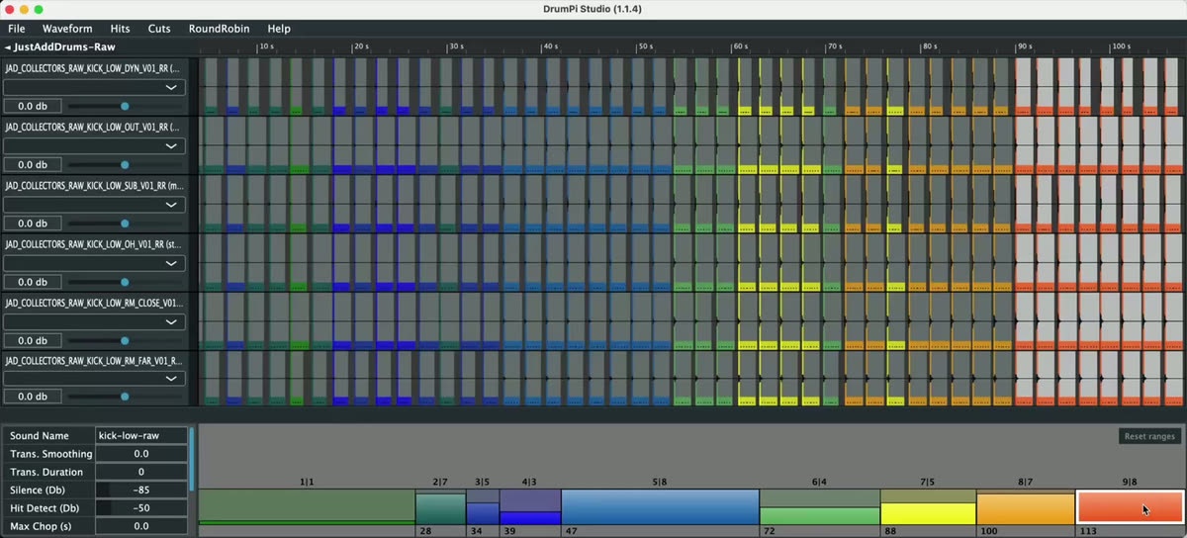
Task: Adjust the KICK_LOW_OH volume slider
Action: (x=125, y=282)
